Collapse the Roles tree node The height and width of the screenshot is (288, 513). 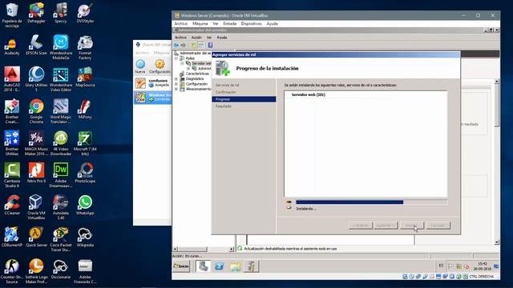[176, 58]
